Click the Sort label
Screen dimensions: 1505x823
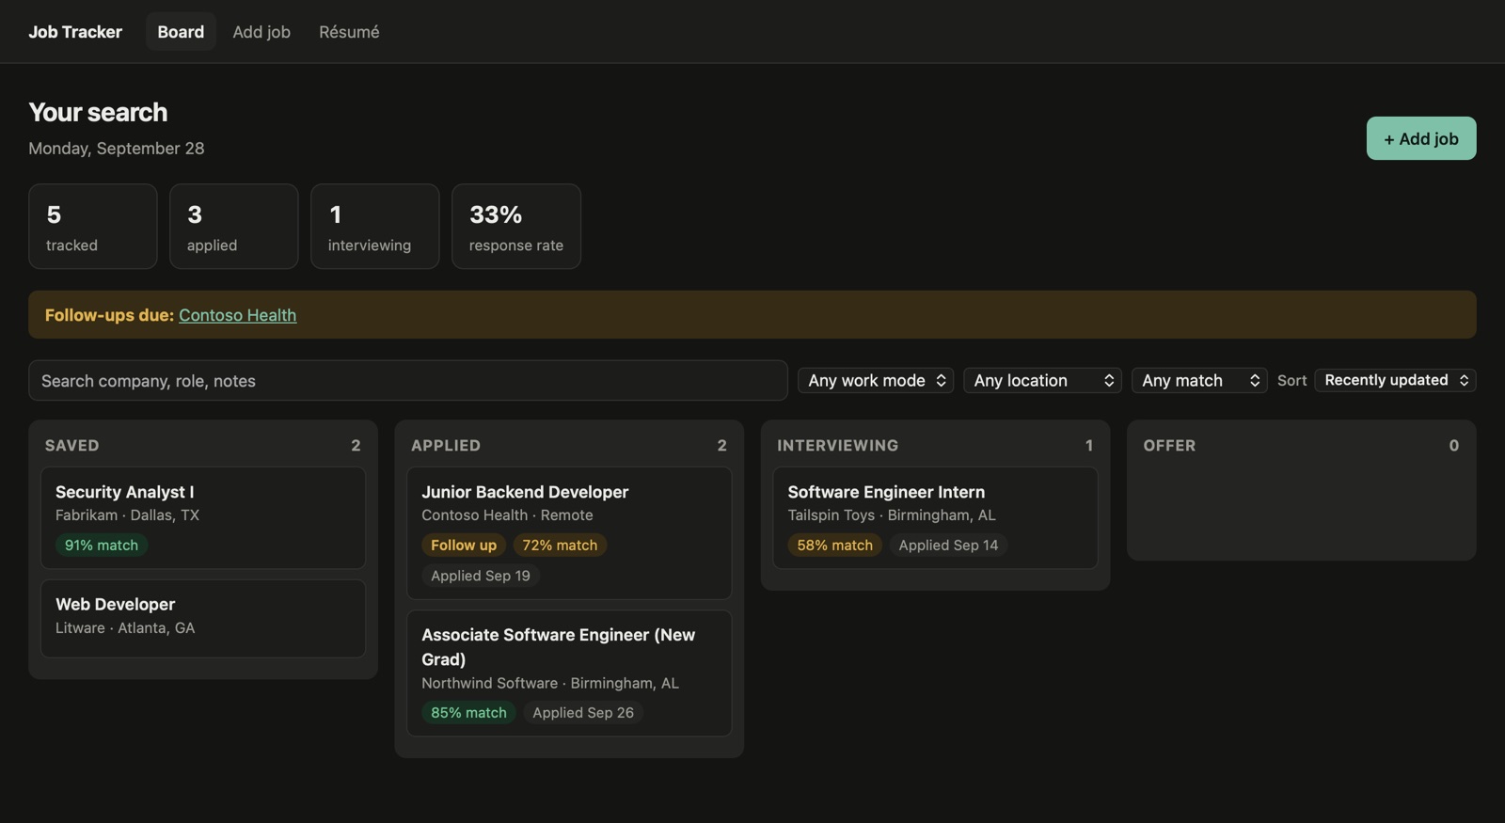[x=1291, y=380]
